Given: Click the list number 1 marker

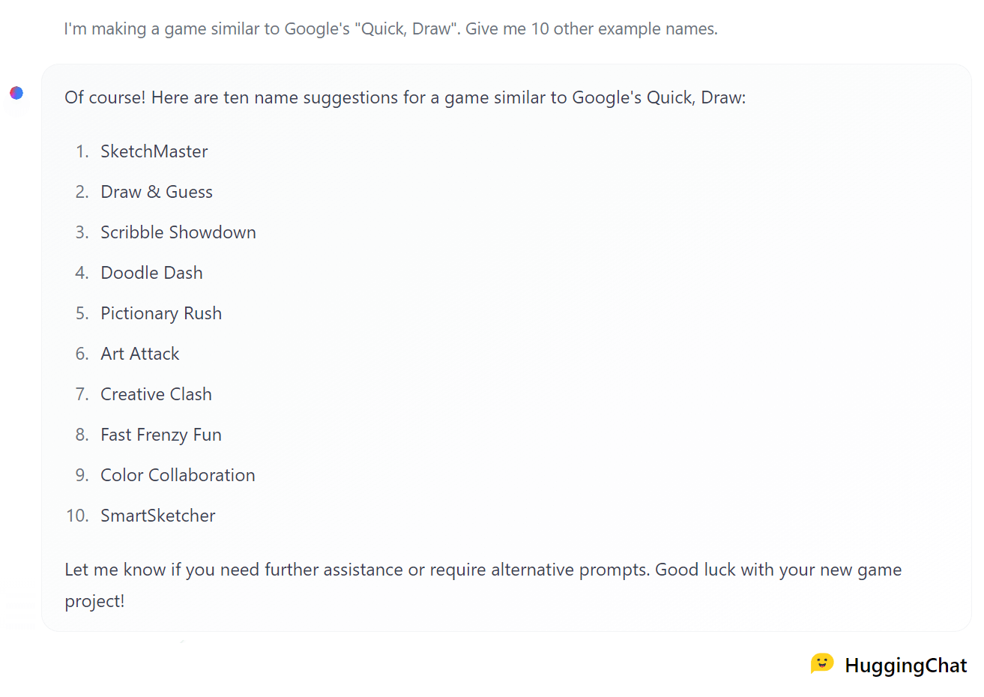Looking at the screenshot, I should [82, 151].
